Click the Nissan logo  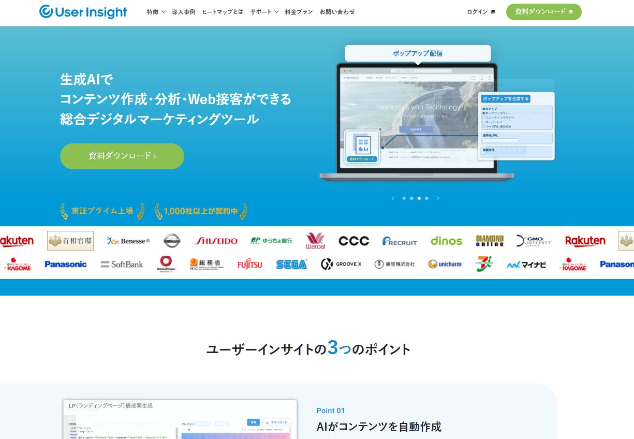(172, 241)
